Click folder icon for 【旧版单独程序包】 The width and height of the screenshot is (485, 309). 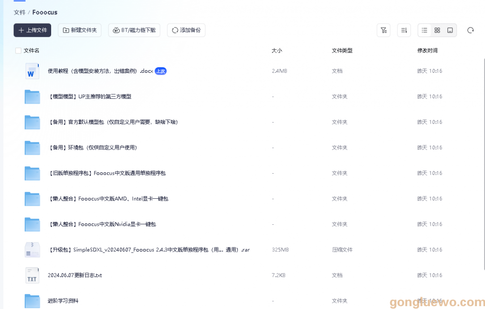(x=32, y=173)
